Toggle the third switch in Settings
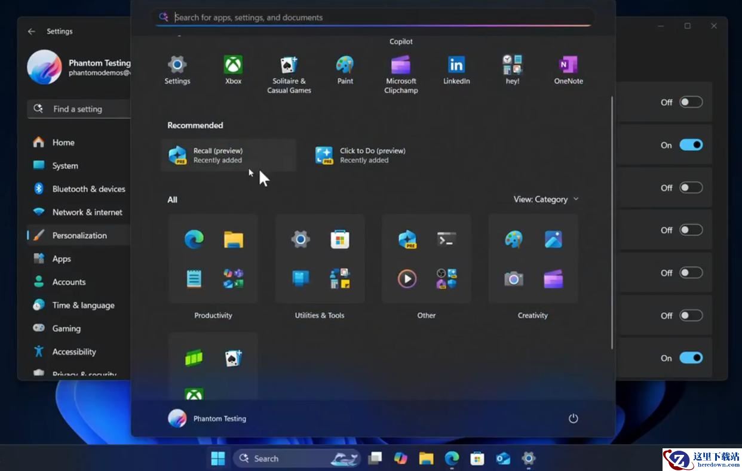 point(691,187)
